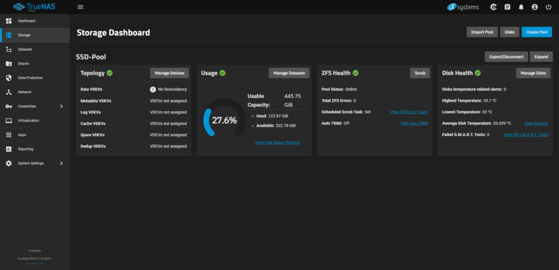
Task: Go to Data Protection page
Action: [30, 78]
